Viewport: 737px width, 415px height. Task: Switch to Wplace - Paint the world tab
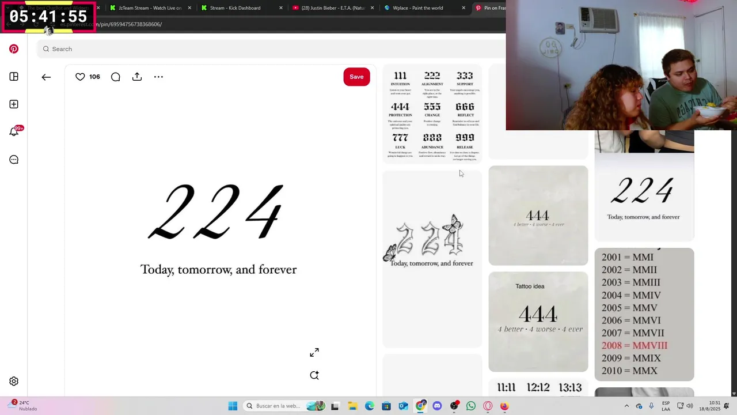(423, 8)
